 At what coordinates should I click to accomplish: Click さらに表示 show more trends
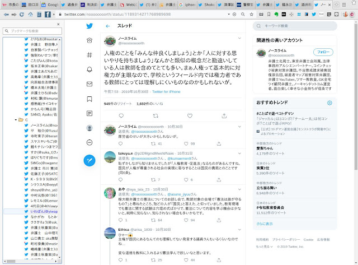[265, 224]
